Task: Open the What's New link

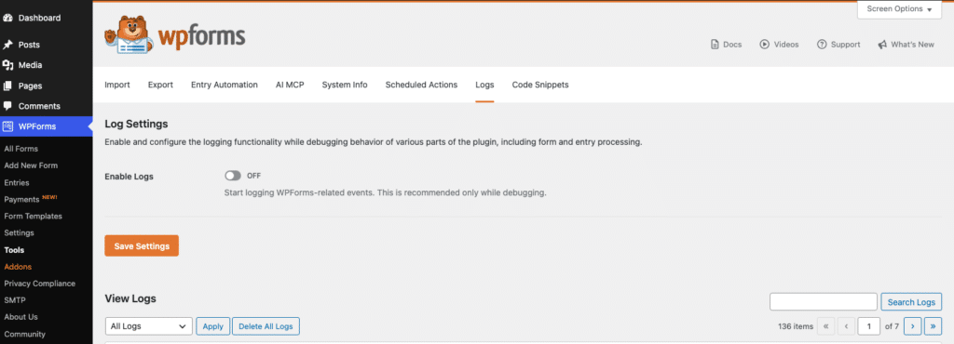Action: (906, 45)
